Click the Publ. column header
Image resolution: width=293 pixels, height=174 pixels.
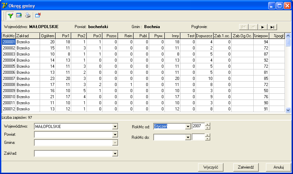pos(141,36)
